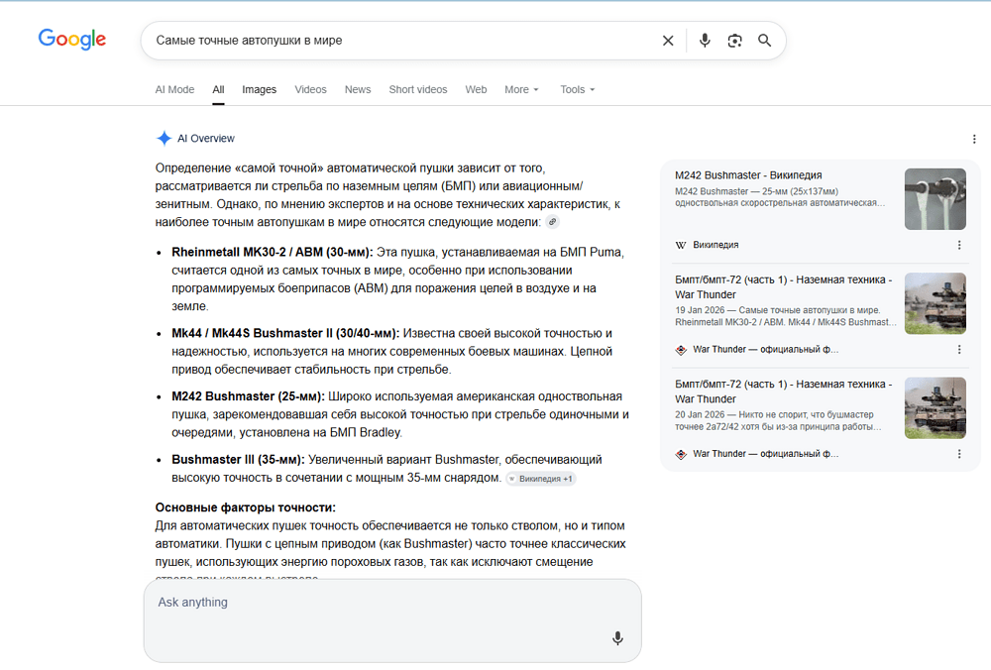Expand the More dropdown

coord(521,90)
